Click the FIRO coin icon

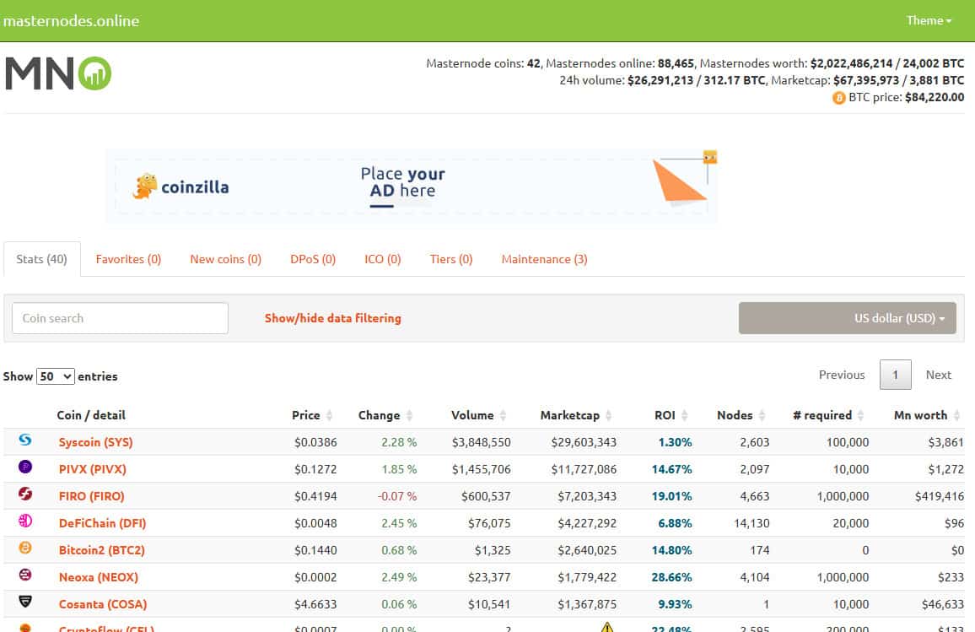[x=24, y=494]
